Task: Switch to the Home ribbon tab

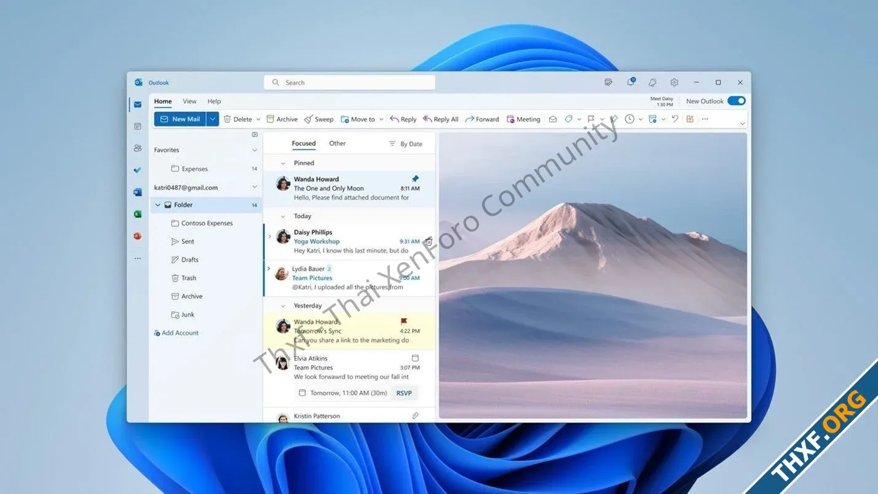Action: tap(163, 101)
